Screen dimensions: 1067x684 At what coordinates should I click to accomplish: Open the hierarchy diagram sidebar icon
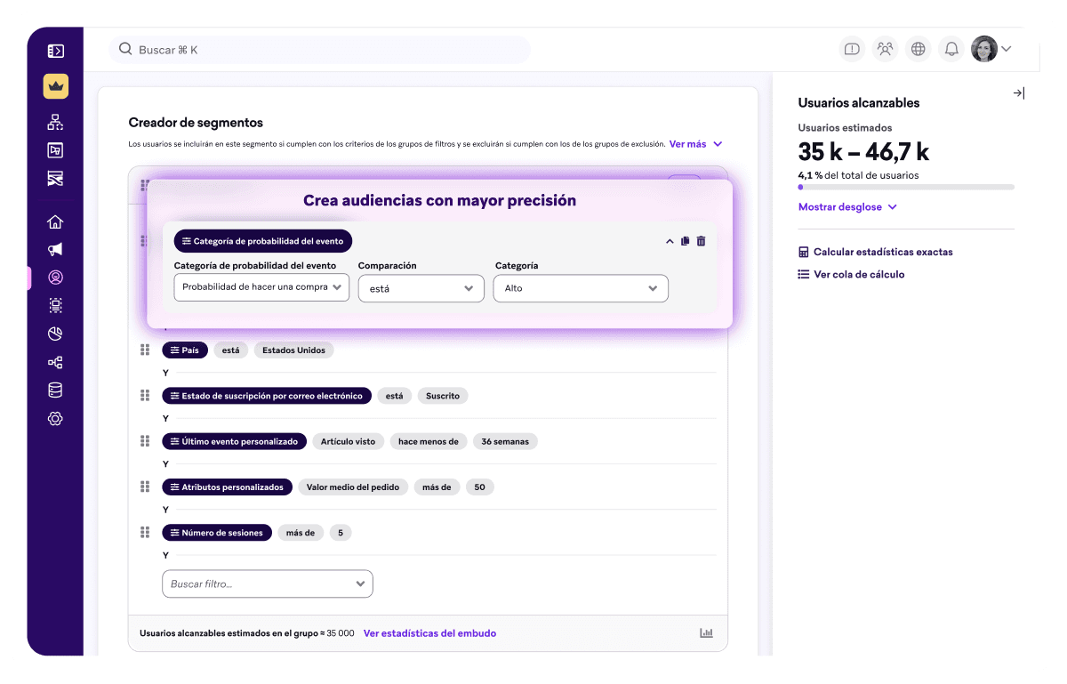(55, 123)
